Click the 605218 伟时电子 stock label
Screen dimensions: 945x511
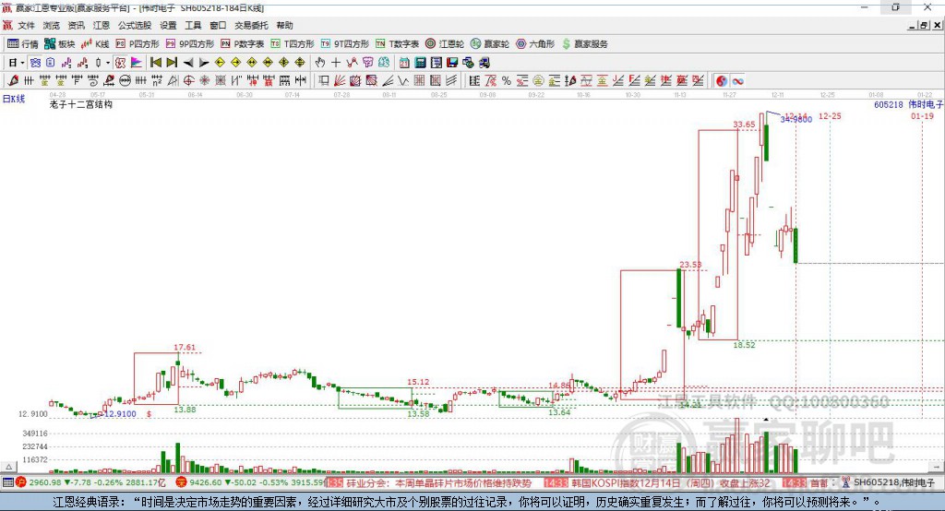tap(908, 105)
